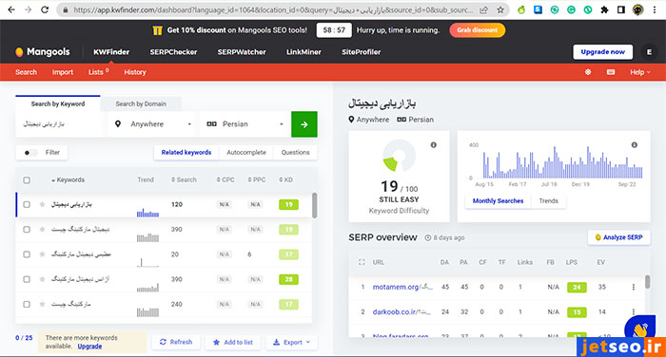The height and width of the screenshot is (357, 666).
Task: Sort by the Keywords column header
Action: 68,179
